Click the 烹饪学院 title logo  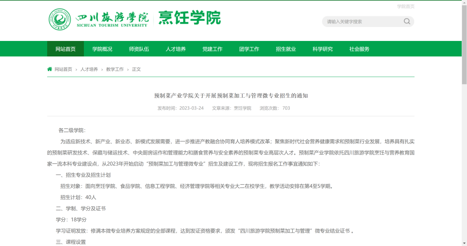(x=189, y=18)
